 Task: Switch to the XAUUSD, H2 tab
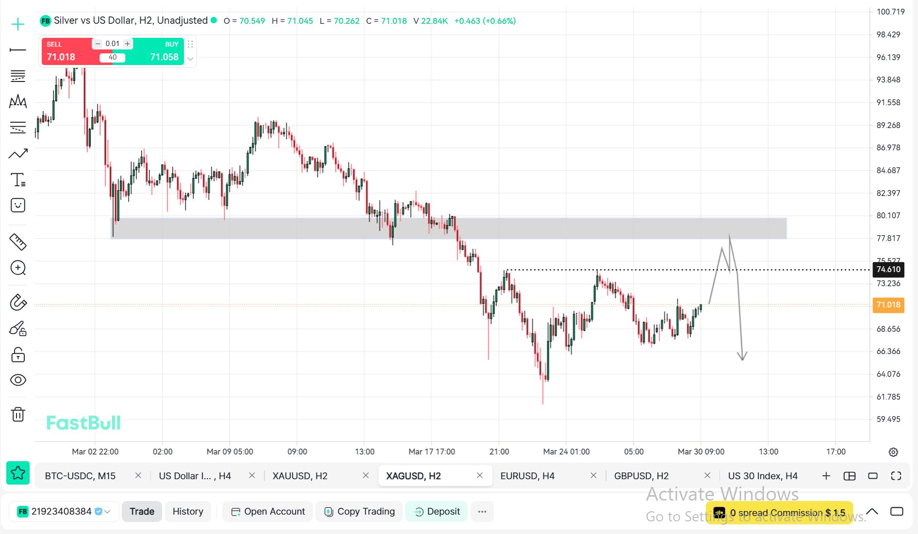coord(300,476)
